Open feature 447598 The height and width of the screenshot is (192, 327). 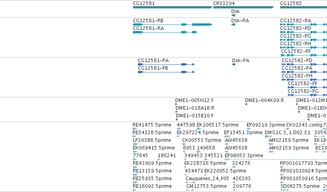pos(186,125)
